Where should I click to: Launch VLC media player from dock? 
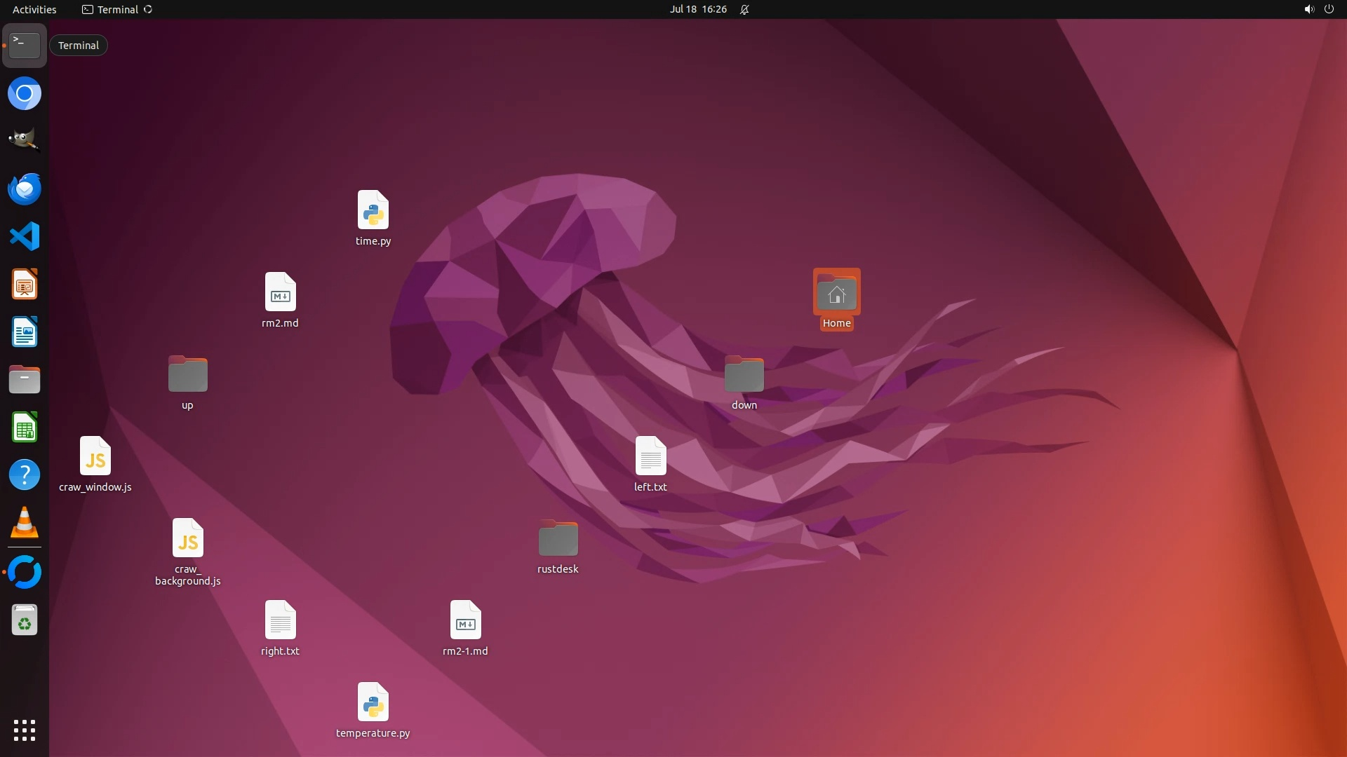[25, 523]
